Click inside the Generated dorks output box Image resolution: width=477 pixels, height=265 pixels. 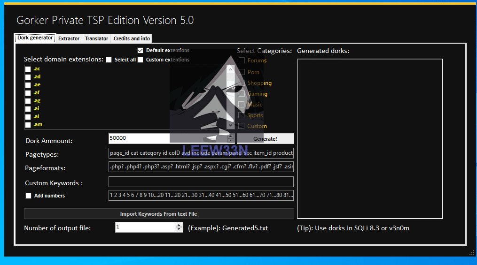369,138
